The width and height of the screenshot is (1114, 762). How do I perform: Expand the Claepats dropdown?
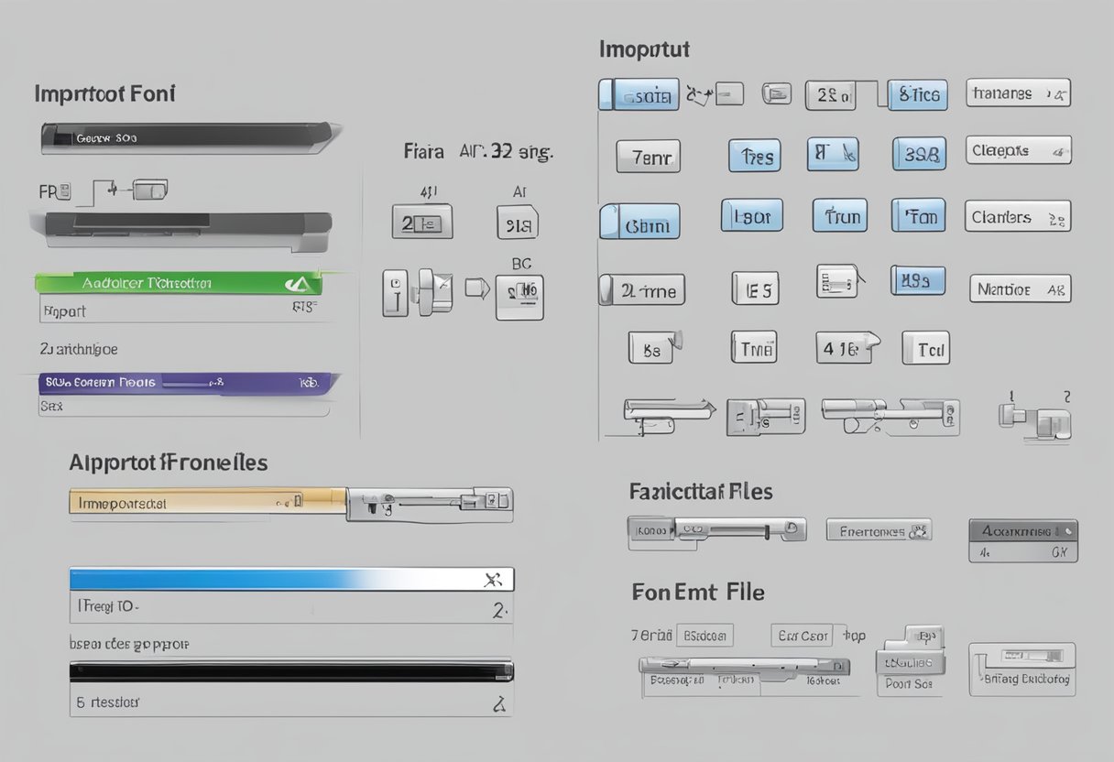[x=1018, y=151]
